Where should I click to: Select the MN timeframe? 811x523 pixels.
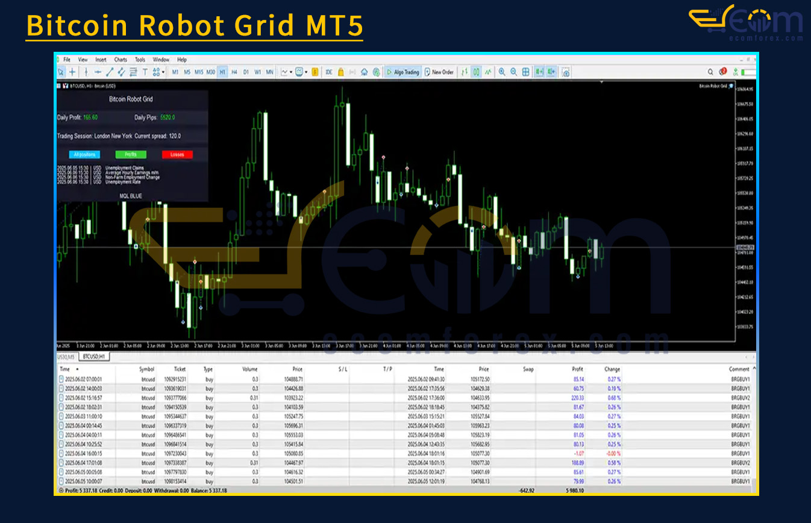[270, 72]
